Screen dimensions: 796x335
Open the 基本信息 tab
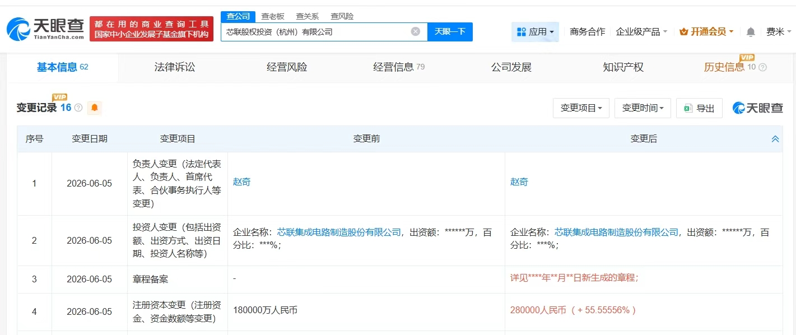coord(62,67)
